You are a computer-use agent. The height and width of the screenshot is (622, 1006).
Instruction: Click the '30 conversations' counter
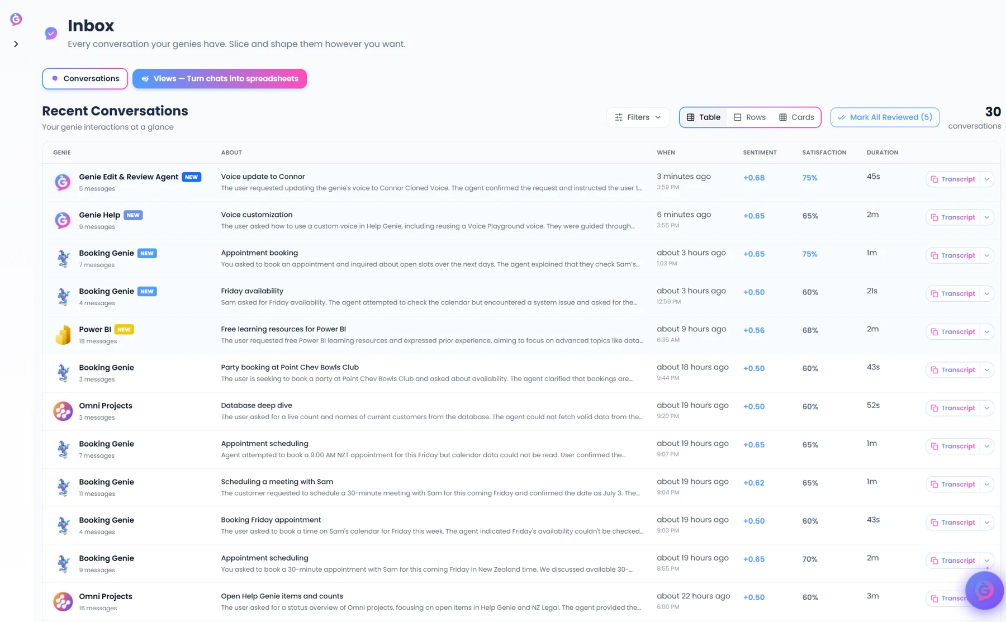point(974,117)
